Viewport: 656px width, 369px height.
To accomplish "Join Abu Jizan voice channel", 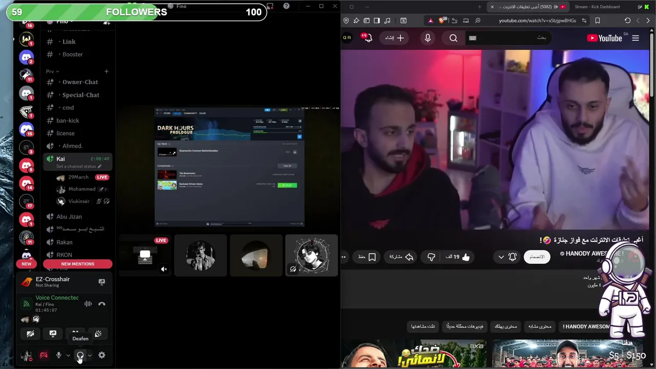I will point(77,217).
